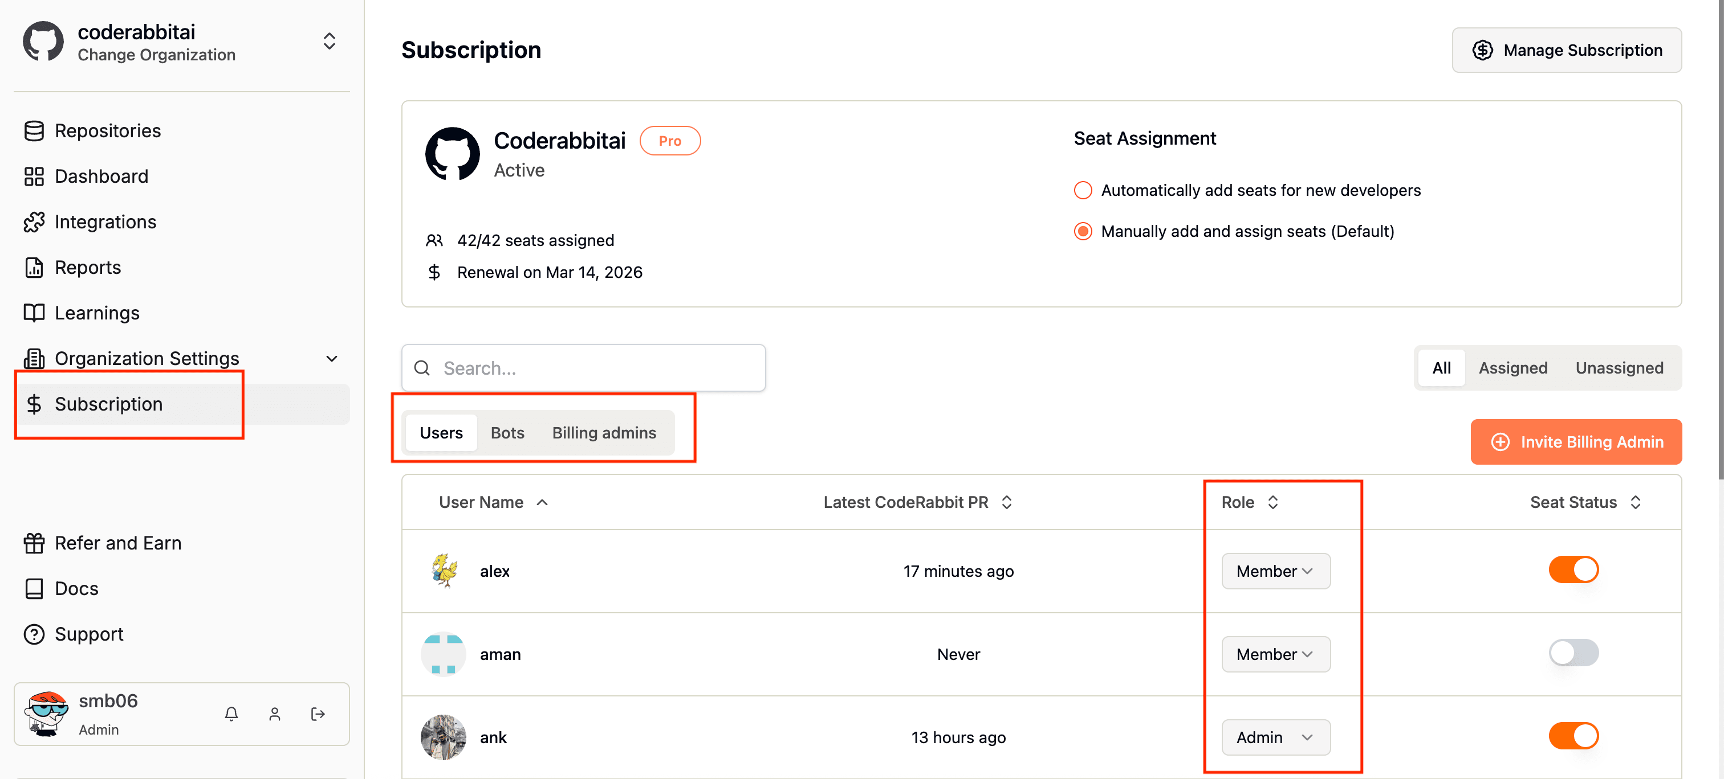Click the Invite Billing Admin button
1724x779 pixels.
[1575, 442]
